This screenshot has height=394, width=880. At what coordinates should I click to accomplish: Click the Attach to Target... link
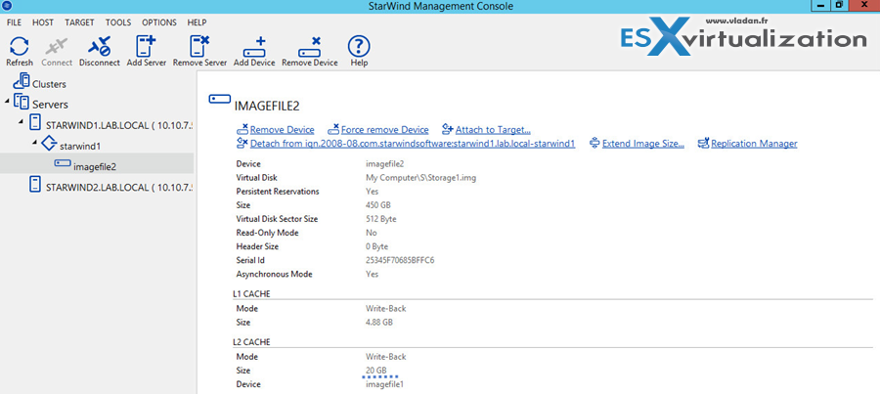pos(494,130)
